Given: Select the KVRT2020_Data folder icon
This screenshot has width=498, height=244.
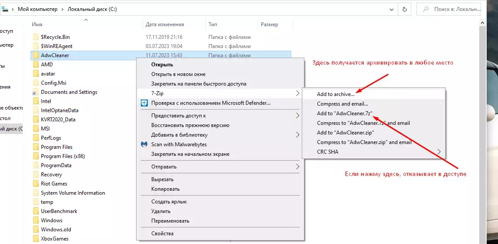Looking at the screenshot, I should (x=35, y=120).
